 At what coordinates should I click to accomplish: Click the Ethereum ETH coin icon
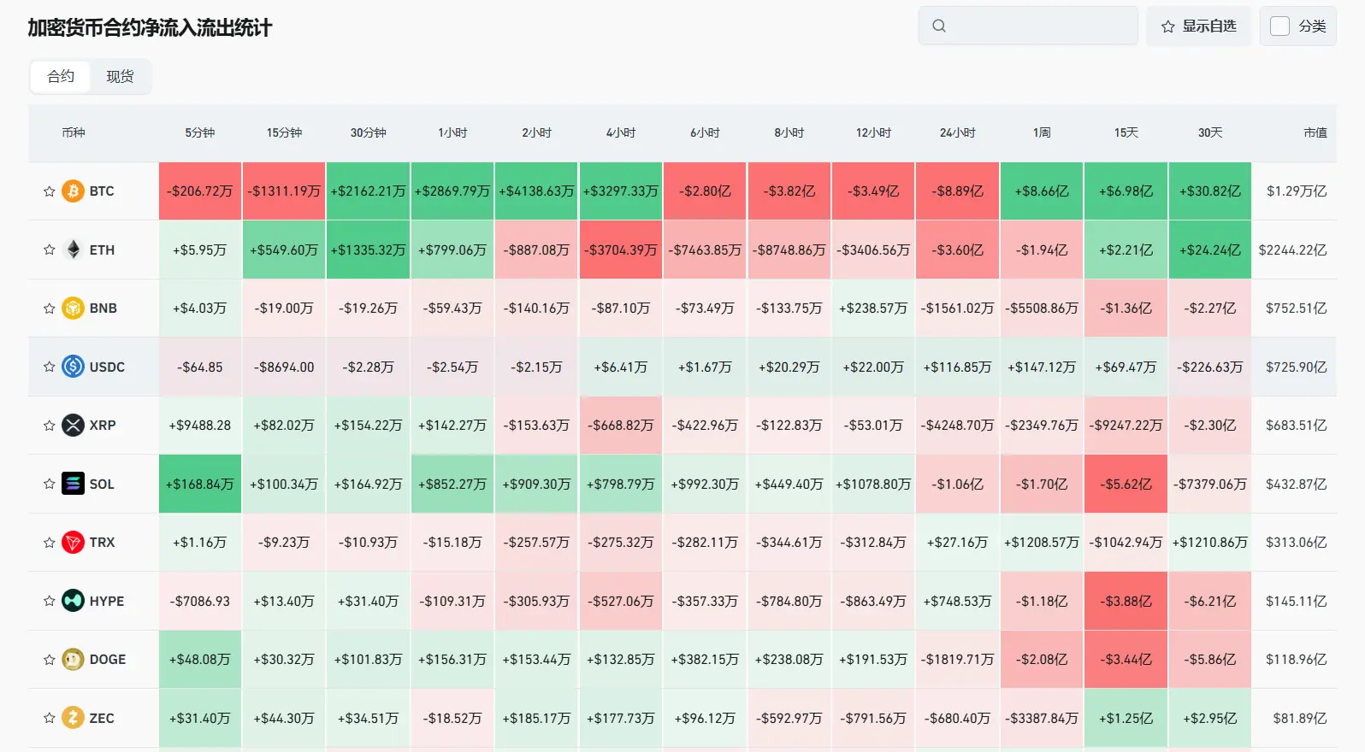pyautogui.click(x=73, y=250)
